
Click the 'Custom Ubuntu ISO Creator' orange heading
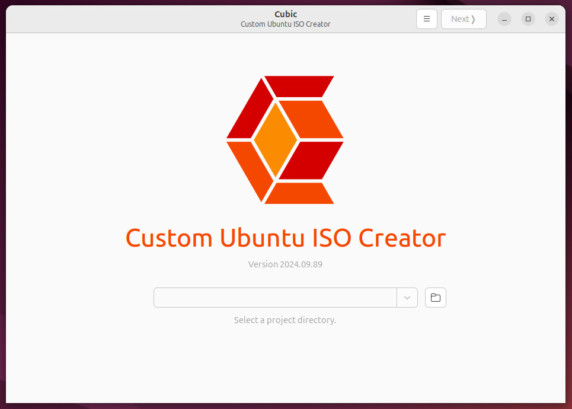click(286, 238)
